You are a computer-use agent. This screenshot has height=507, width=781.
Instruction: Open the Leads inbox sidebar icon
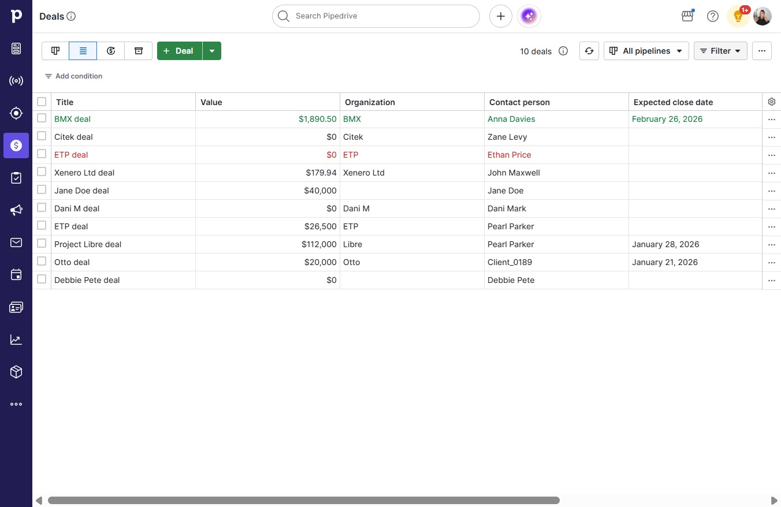click(x=16, y=49)
